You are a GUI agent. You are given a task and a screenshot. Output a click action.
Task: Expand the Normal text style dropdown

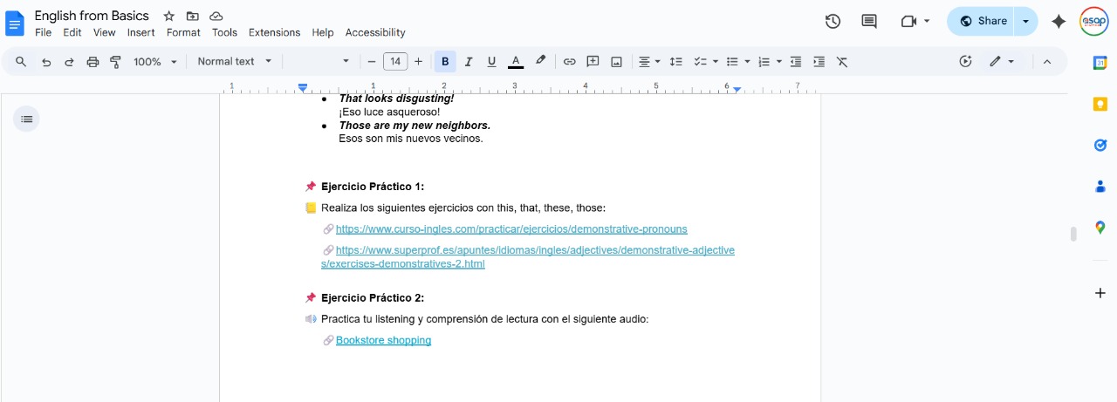click(x=235, y=62)
